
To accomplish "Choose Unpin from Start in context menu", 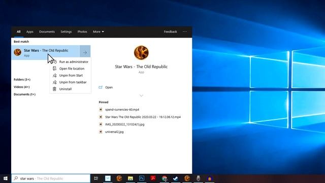I will (x=70, y=75).
